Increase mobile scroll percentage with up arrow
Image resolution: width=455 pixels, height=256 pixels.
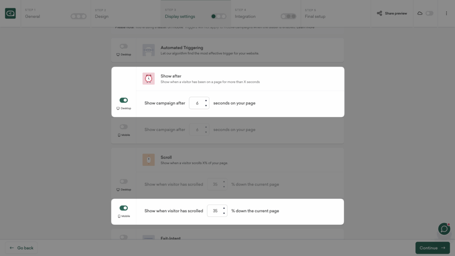pos(224,208)
